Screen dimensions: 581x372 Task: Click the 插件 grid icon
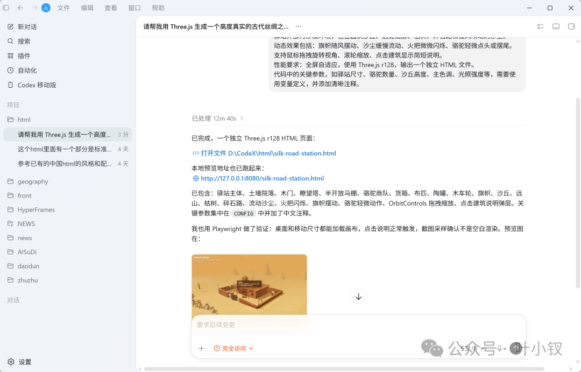coord(10,55)
